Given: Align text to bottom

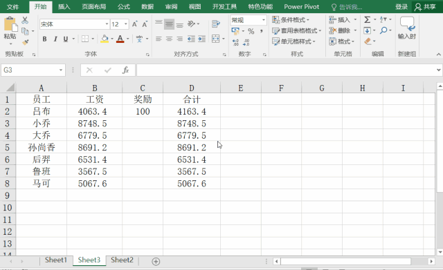Looking at the screenshot, I should point(179,25).
